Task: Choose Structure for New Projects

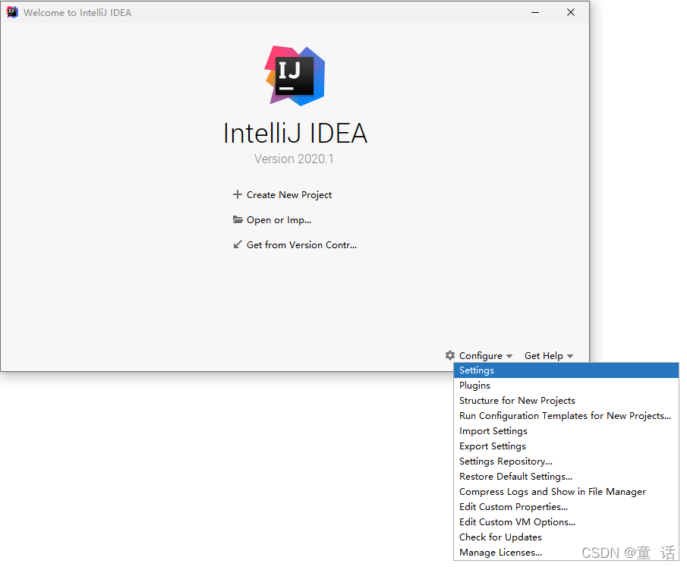Action: click(566, 401)
